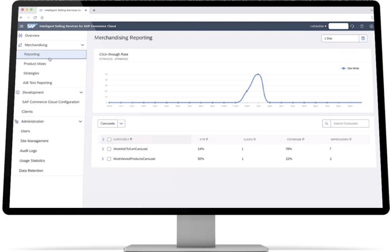Expand the MostViewedProductsCarousel row
390x252 pixels.
pos(103,159)
